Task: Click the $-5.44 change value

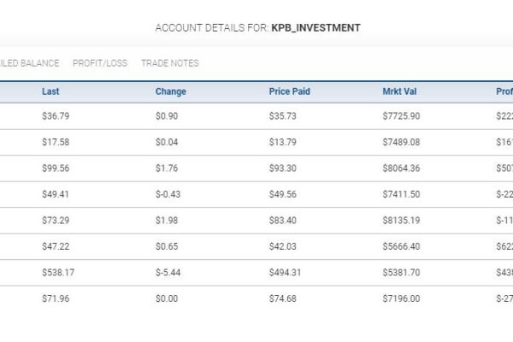Action: (x=168, y=272)
